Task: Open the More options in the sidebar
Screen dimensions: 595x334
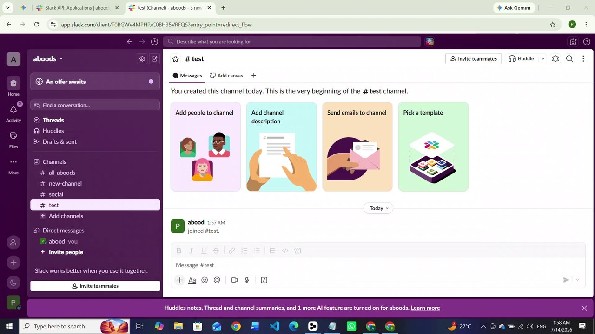Action: click(x=13, y=166)
